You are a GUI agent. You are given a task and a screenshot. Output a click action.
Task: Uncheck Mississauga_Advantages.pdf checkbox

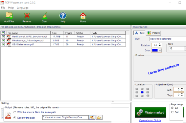[3, 41]
